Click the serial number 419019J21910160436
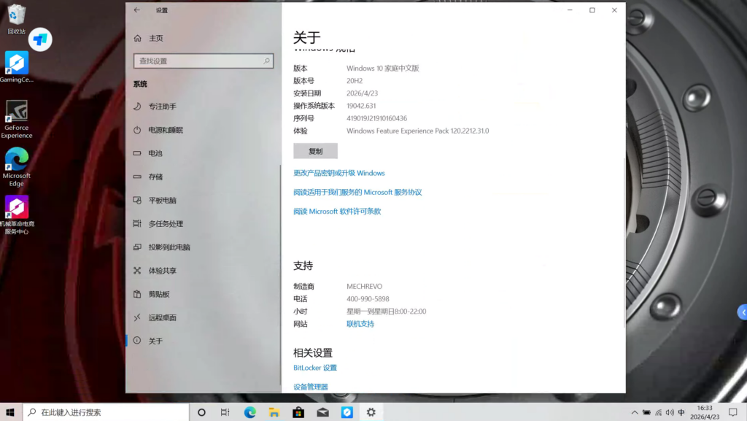The width and height of the screenshot is (747, 421). [376, 118]
